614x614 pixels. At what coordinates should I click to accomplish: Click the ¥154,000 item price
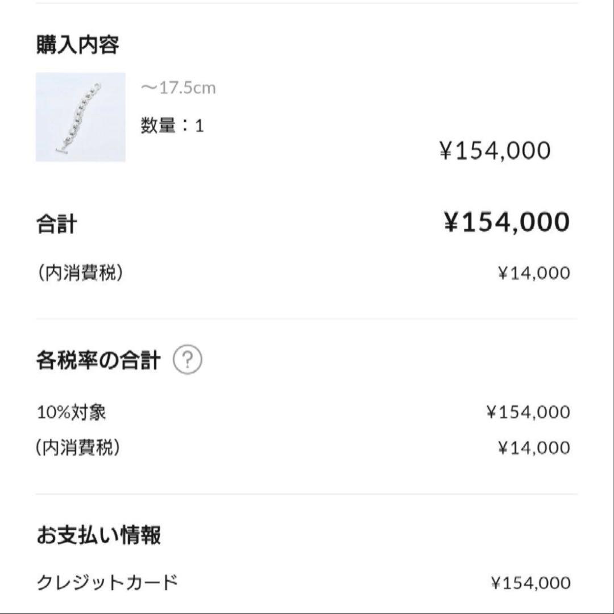496,150
